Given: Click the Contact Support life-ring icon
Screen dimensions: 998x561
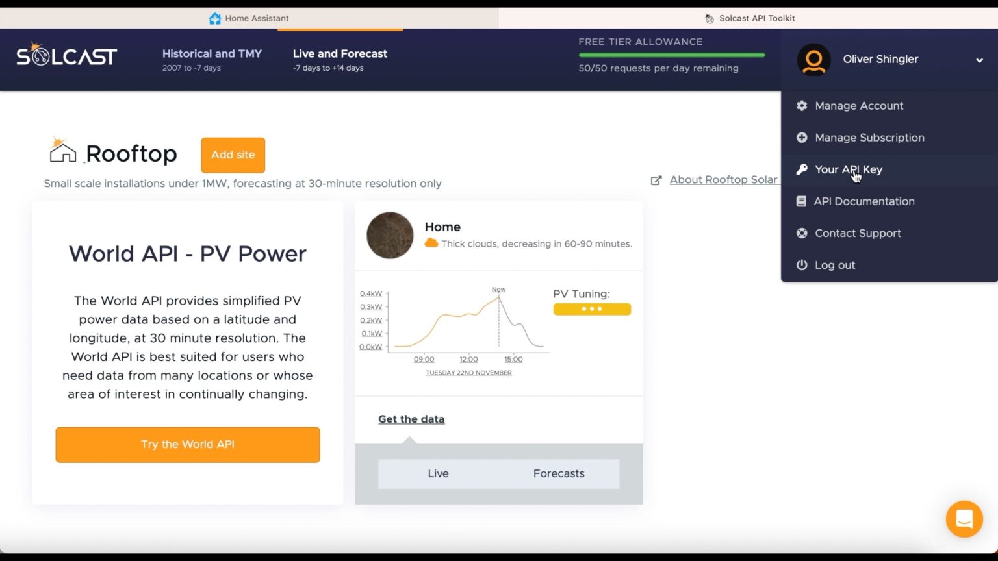Looking at the screenshot, I should [x=802, y=233].
